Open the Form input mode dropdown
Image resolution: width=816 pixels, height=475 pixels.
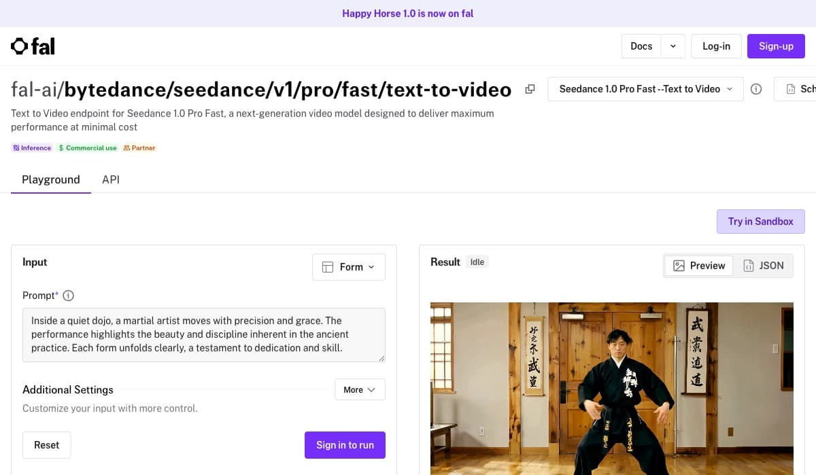point(349,267)
